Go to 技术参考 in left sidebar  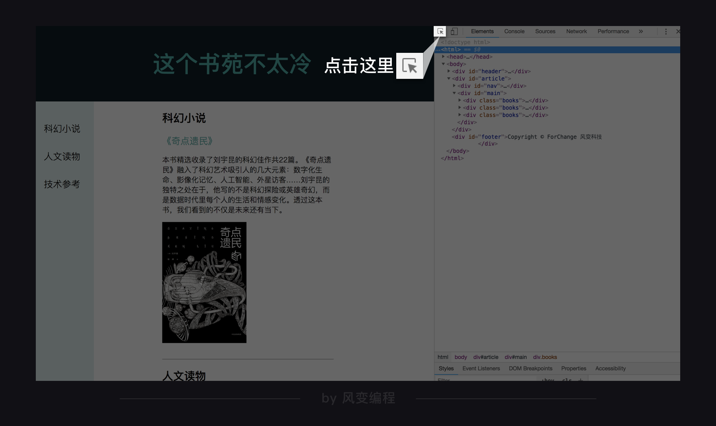62,184
